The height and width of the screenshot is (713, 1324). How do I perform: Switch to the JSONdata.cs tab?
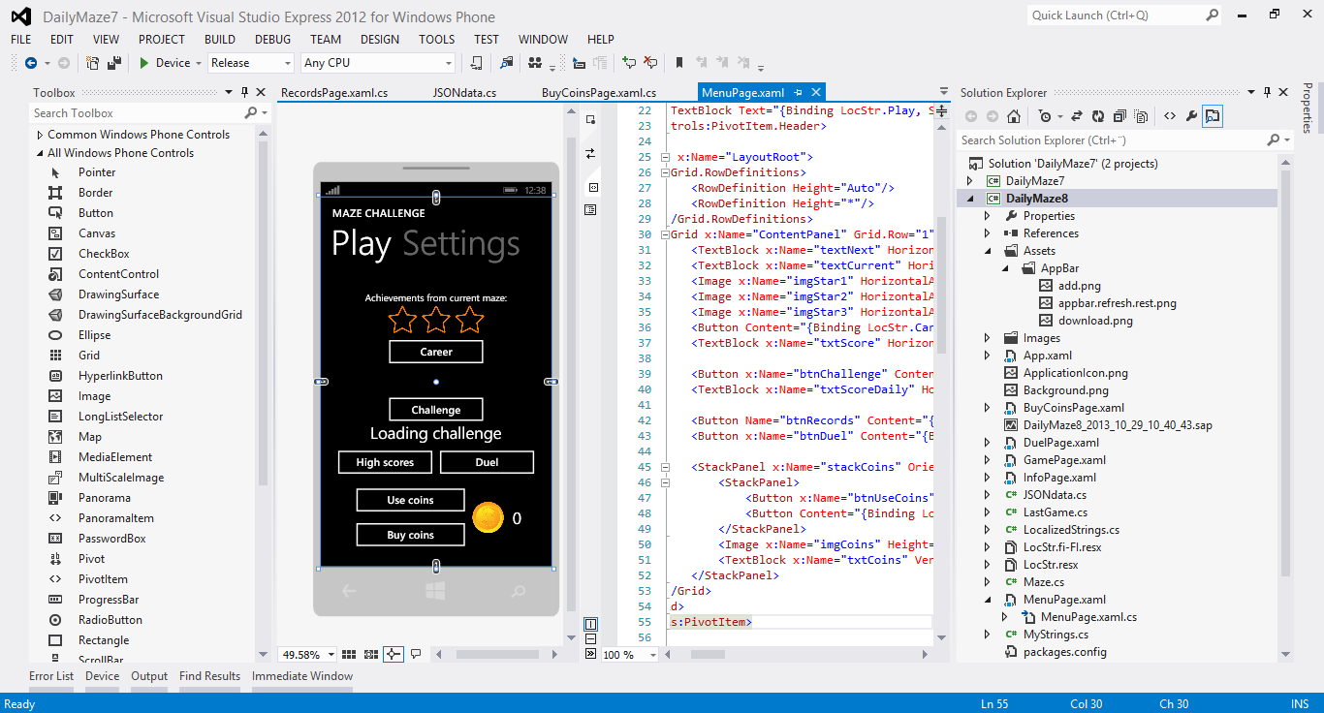(464, 93)
